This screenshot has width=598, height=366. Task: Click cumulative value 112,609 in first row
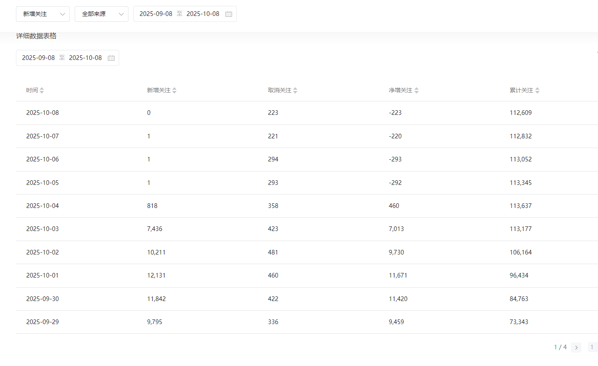pos(520,113)
